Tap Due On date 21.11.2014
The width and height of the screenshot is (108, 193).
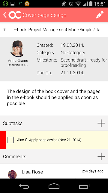(x=72, y=73)
